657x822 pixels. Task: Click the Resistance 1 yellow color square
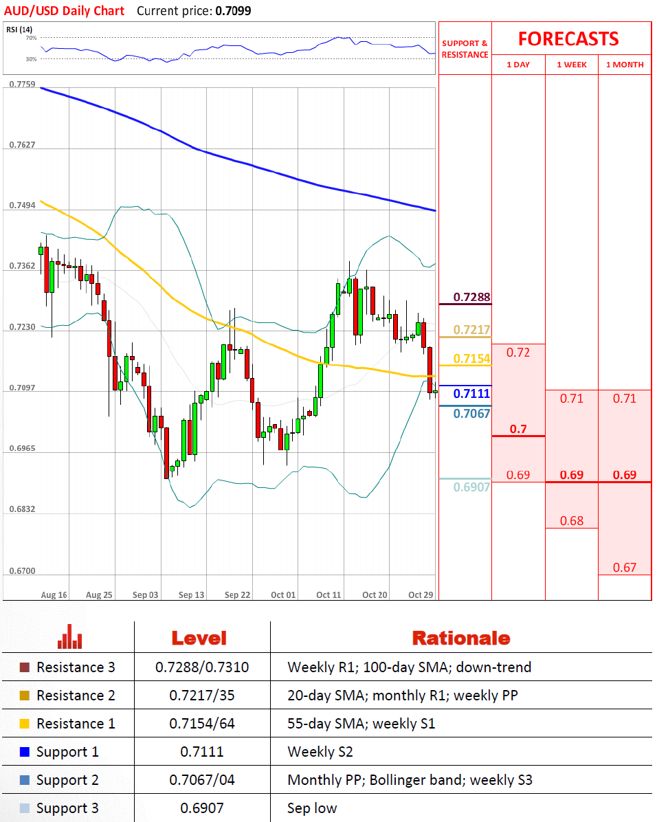25,724
